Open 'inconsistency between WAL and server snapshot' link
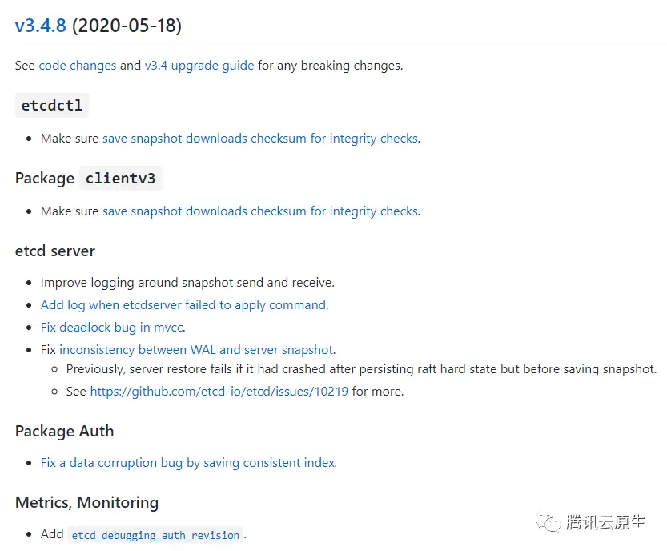 click(x=196, y=350)
